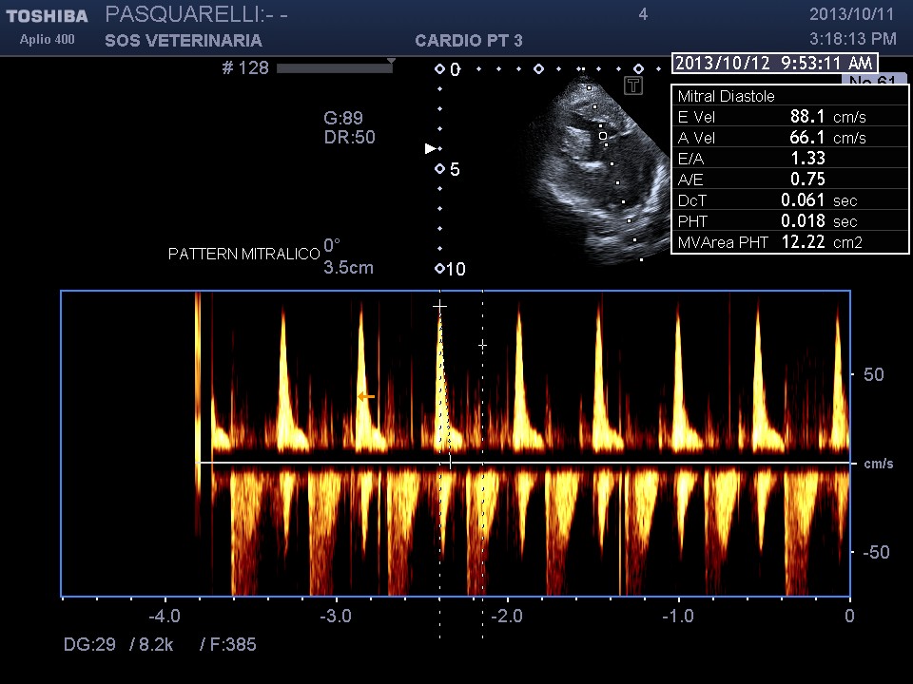The height and width of the screenshot is (684, 913).
Task: Click the orange arrow cursor on waveform
Action: (x=365, y=396)
